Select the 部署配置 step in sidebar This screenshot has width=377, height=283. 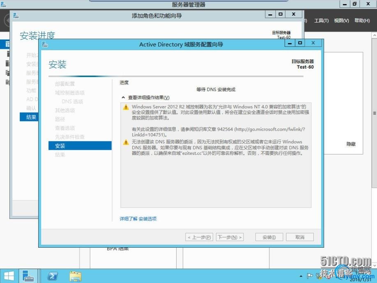tap(65, 84)
